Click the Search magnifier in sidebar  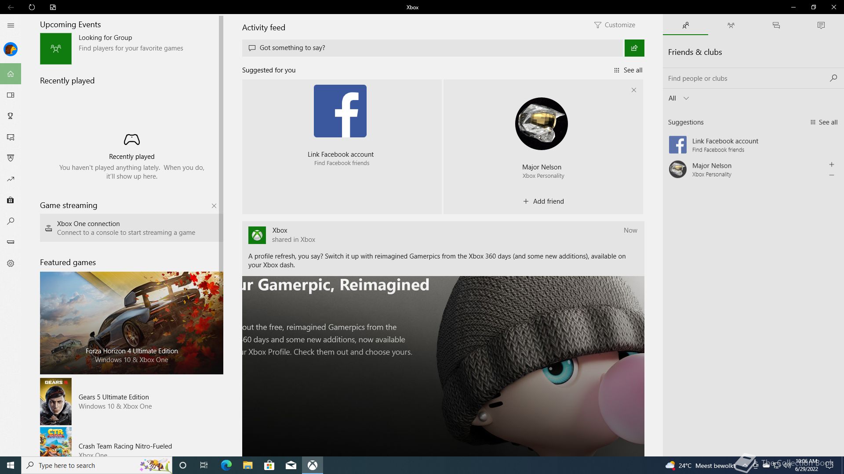[11, 221]
